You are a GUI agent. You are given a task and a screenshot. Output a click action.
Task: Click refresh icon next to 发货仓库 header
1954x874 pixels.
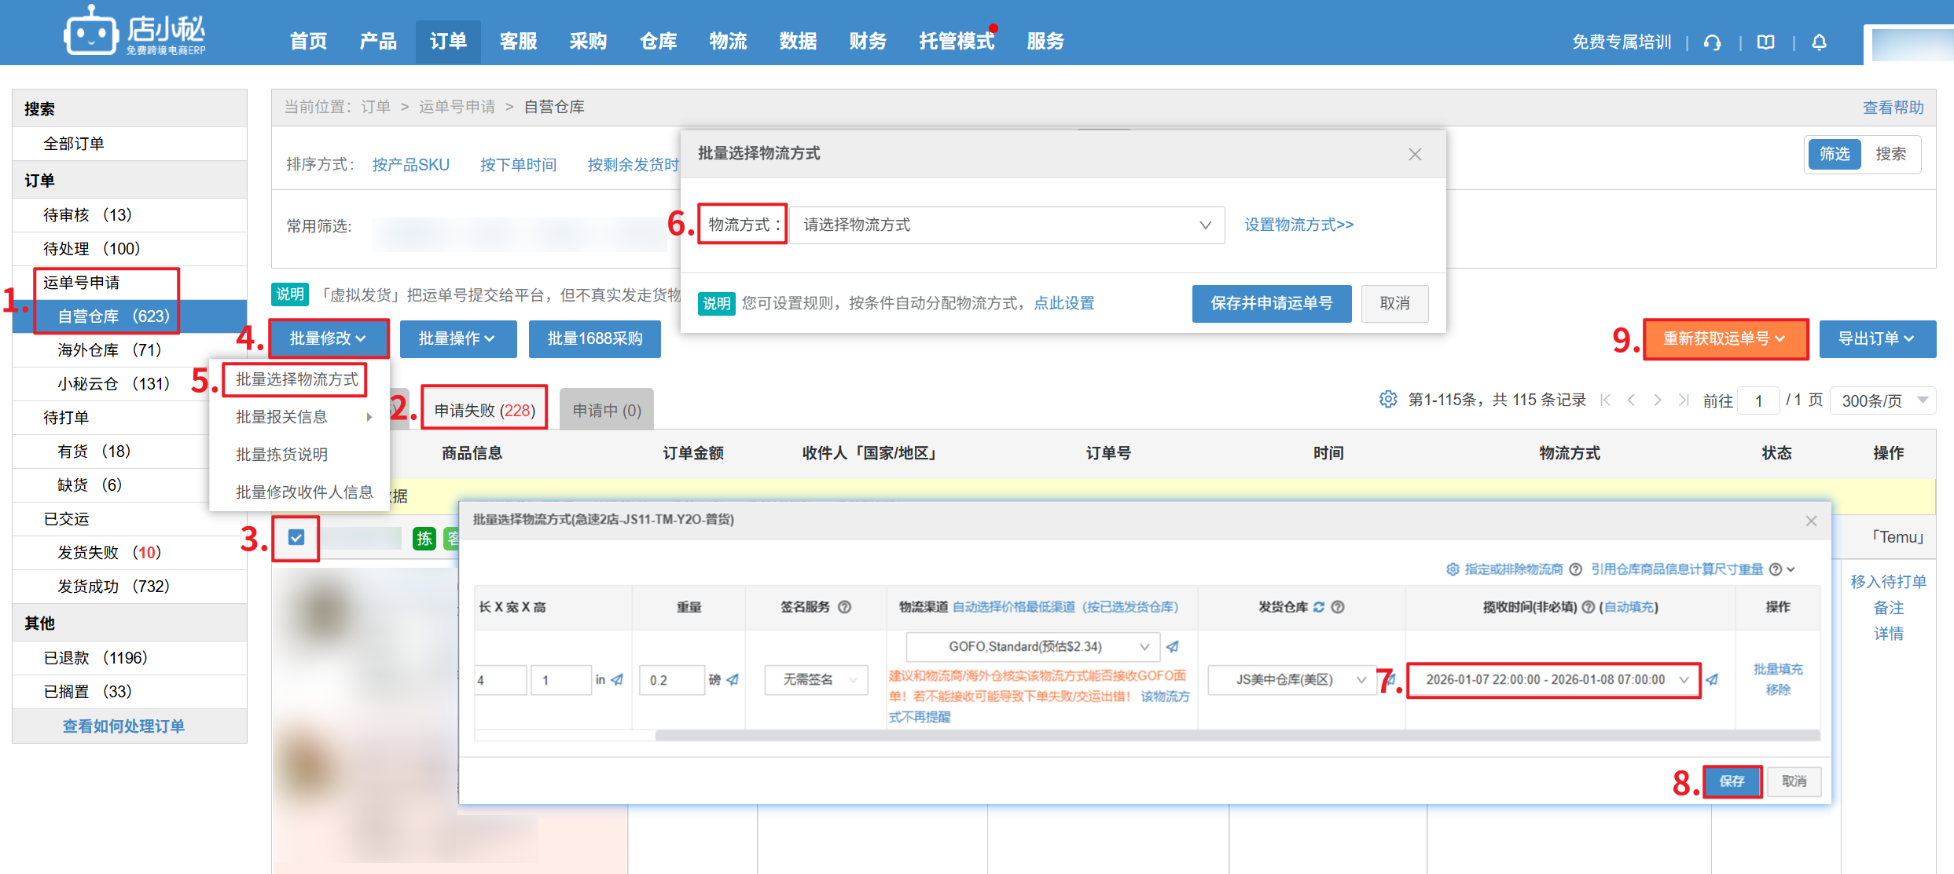(x=1319, y=607)
